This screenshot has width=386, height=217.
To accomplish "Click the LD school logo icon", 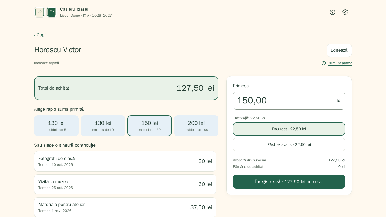I will [40, 12].
